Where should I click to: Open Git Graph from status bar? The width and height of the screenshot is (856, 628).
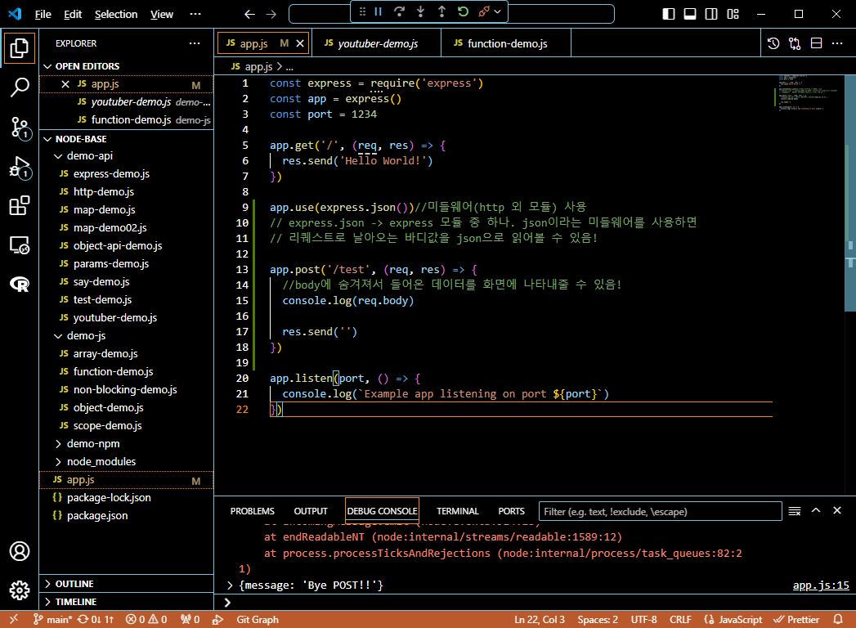coord(258,619)
